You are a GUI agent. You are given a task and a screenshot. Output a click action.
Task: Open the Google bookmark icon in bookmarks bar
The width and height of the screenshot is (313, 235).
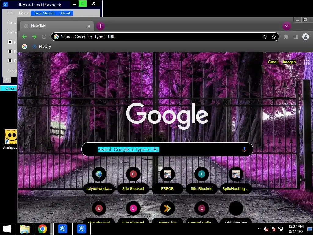[24, 47]
